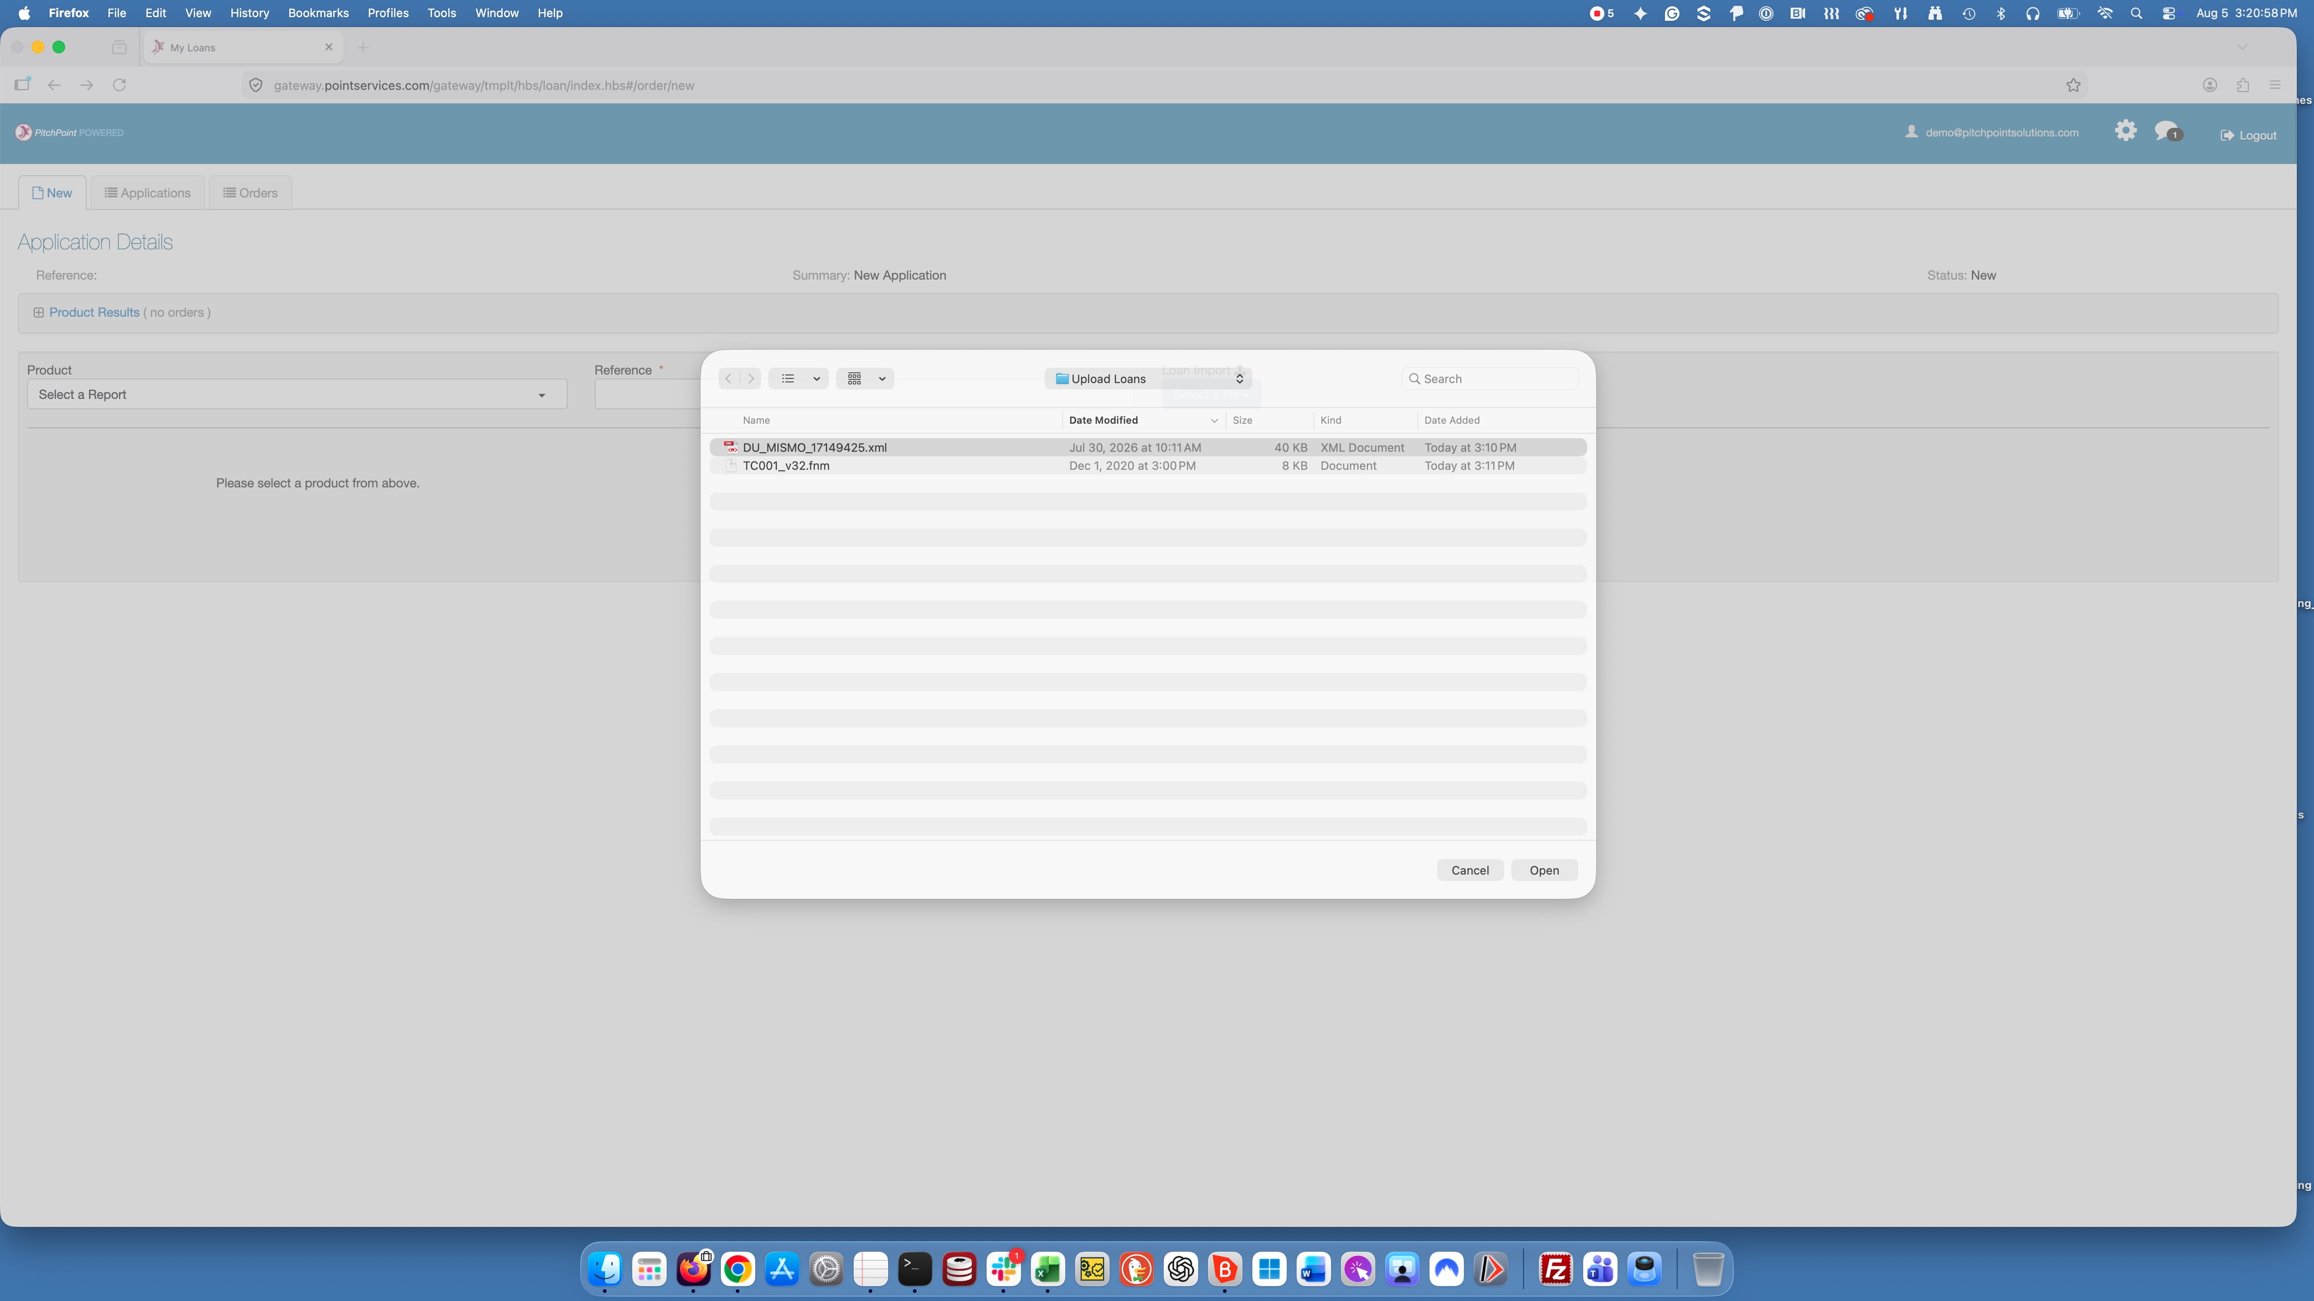Image resolution: width=2314 pixels, height=1301 pixels.
Task: Open the Trash in the Dock
Action: coord(1707,1269)
